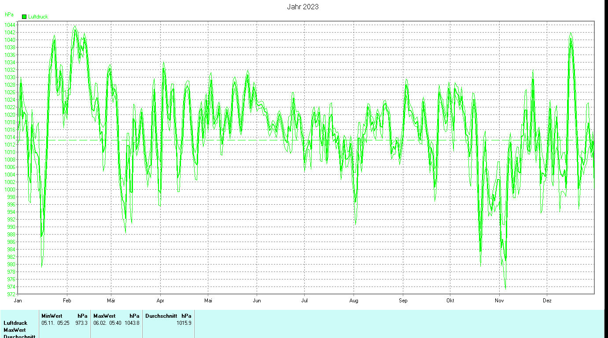Click the minimum date 05.11.
This screenshot has height=338, width=608.
coord(48,323)
